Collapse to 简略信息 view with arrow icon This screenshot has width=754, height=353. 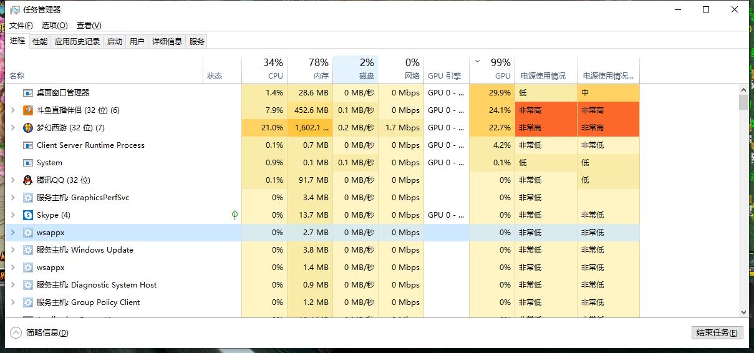[17, 332]
